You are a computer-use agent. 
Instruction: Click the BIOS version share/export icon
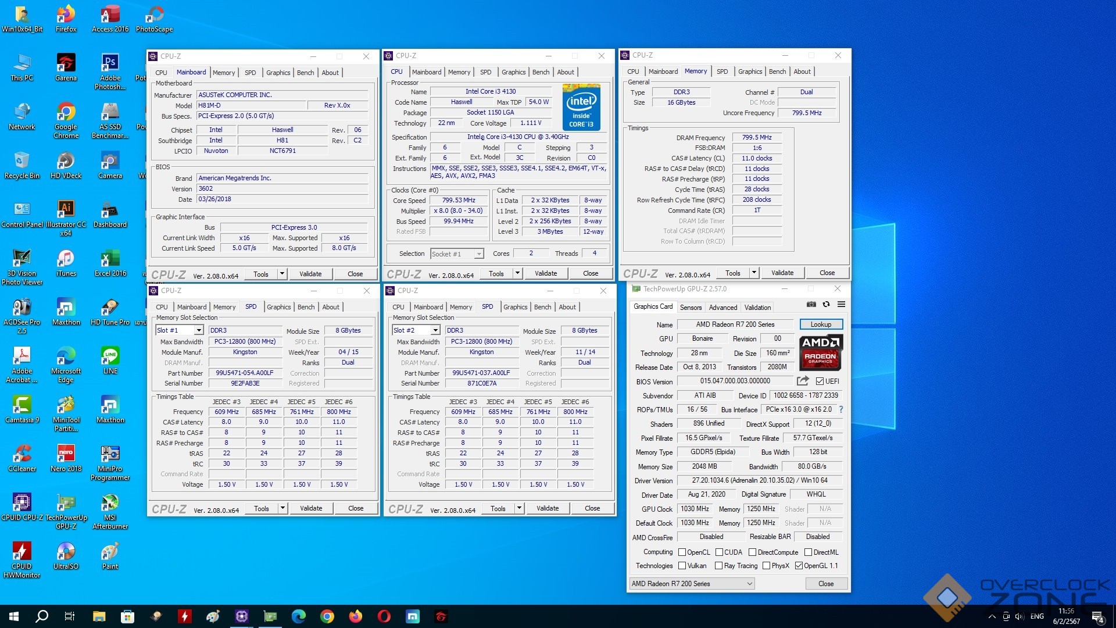[x=803, y=381]
